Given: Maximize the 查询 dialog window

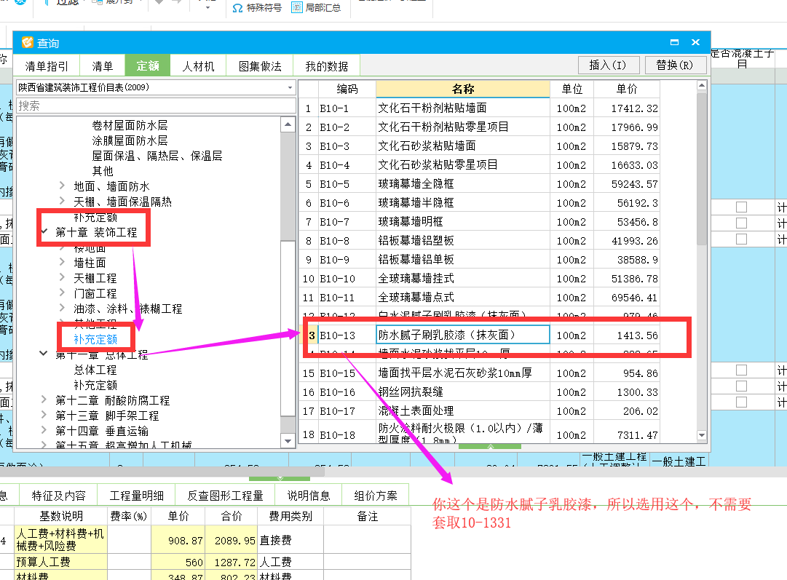Looking at the screenshot, I should 674,43.
